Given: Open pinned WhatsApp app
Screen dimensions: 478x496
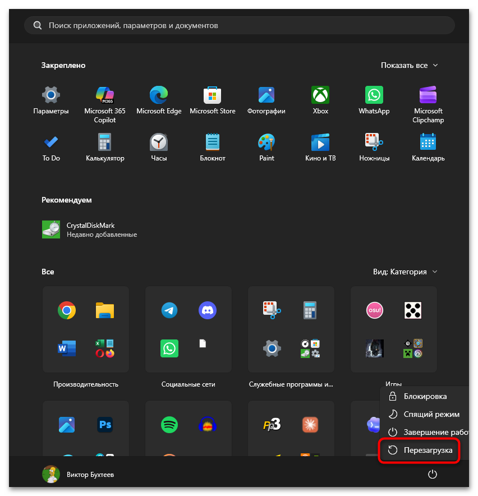Looking at the screenshot, I should pyautogui.click(x=374, y=100).
